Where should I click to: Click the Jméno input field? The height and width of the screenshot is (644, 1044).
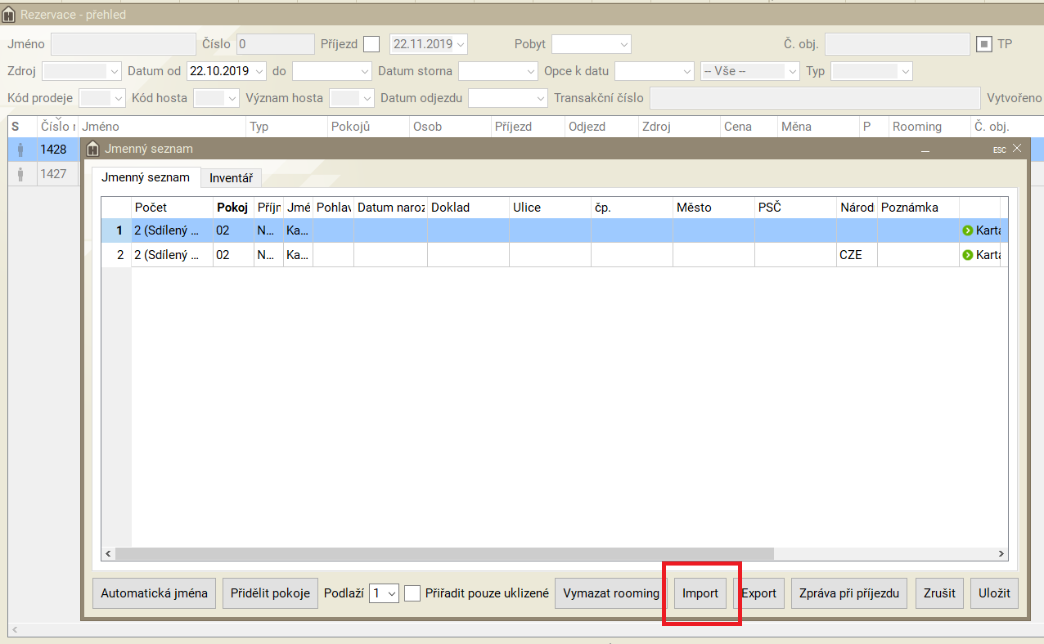(x=123, y=44)
